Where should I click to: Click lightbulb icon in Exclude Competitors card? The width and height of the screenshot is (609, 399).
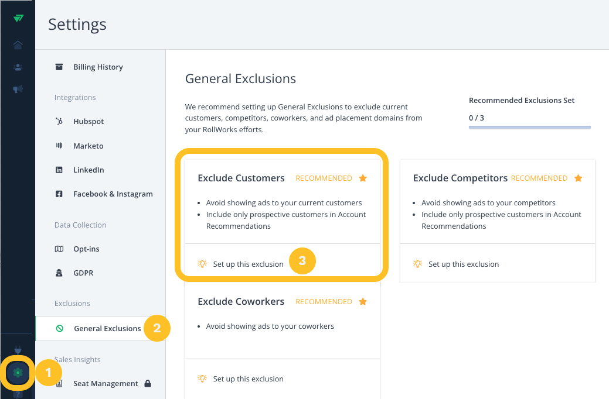pos(417,264)
